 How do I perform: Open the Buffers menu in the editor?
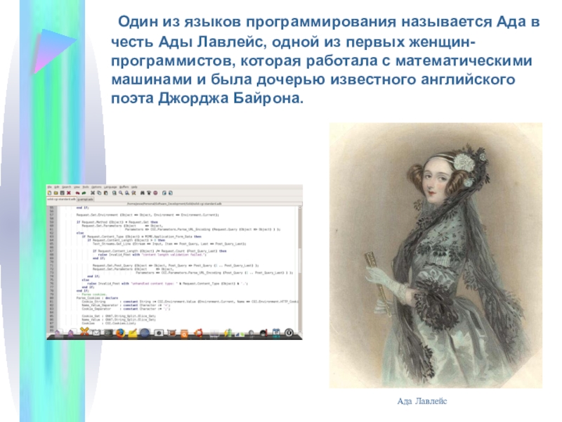coord(124,187)
